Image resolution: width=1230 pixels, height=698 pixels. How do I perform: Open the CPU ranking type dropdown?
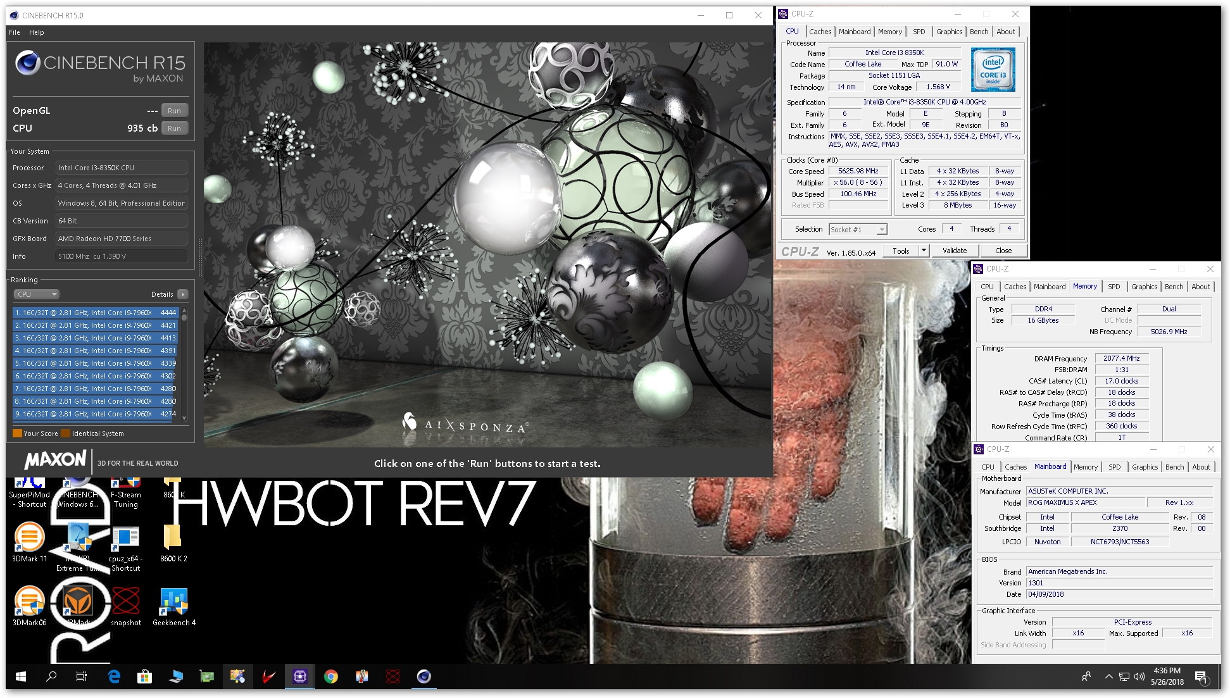(x=37, y=294)
